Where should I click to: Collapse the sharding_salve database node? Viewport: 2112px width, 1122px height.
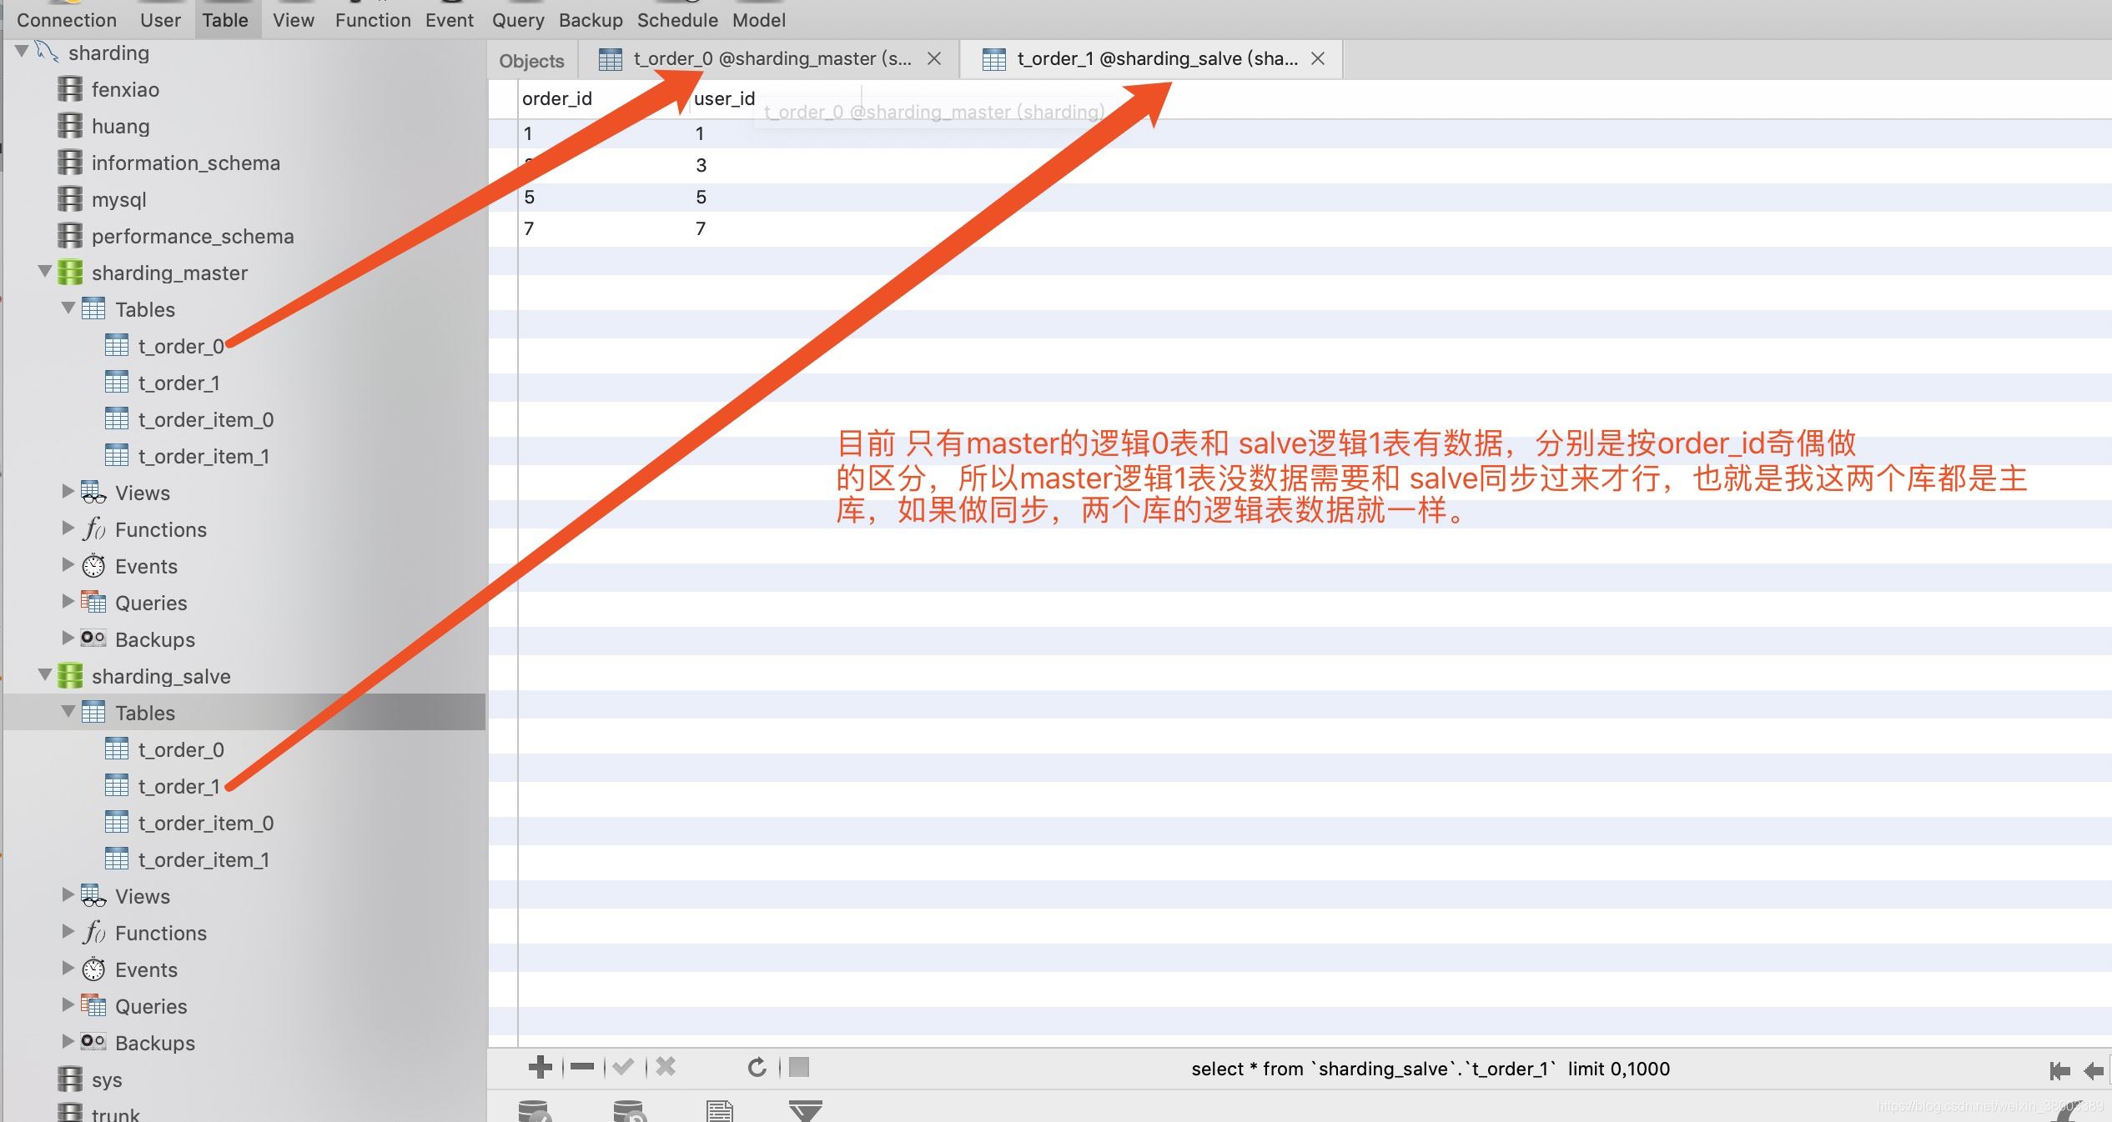click(46, 675)
